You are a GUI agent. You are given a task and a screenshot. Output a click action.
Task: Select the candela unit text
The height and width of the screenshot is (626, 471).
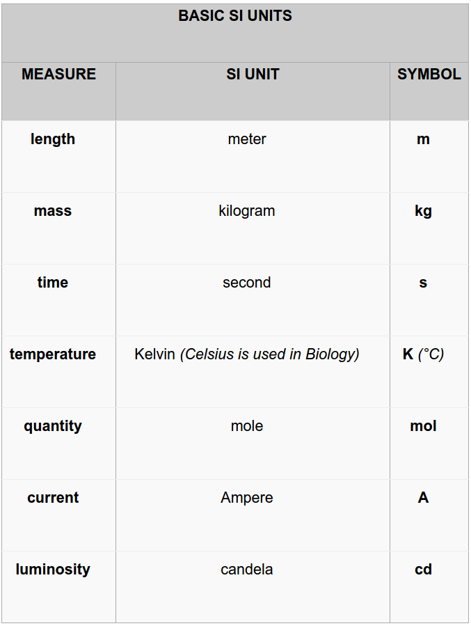(x=247, y=570)
